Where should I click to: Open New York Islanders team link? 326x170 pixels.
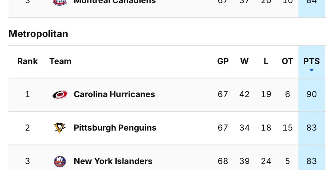coord(113,161)
